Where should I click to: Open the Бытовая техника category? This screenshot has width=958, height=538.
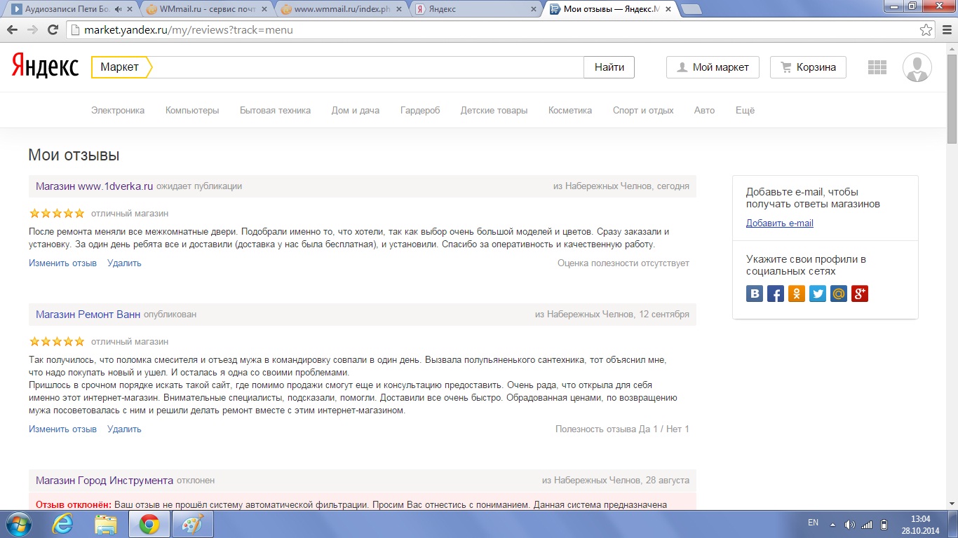(x=275, y=110)
